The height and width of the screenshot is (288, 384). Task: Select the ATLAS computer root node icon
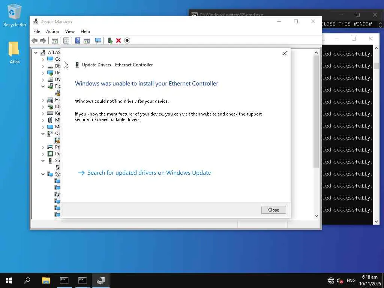(43, 52)
